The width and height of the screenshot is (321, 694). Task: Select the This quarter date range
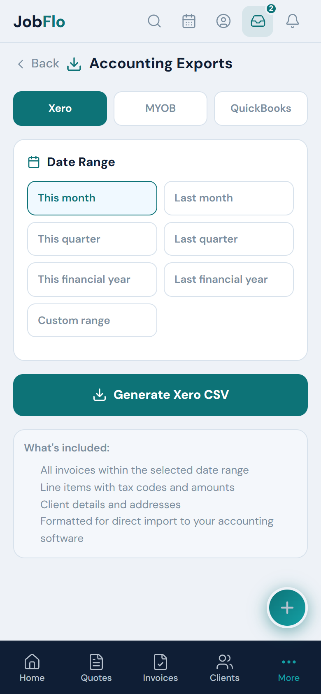tap(92, 239)
